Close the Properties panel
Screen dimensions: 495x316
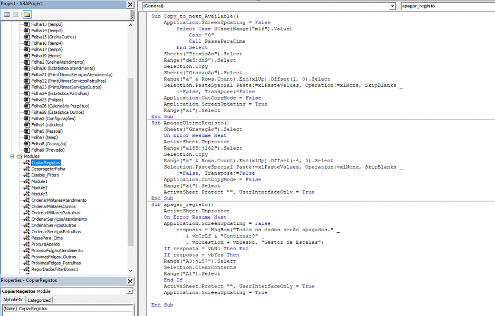(130, 281)
